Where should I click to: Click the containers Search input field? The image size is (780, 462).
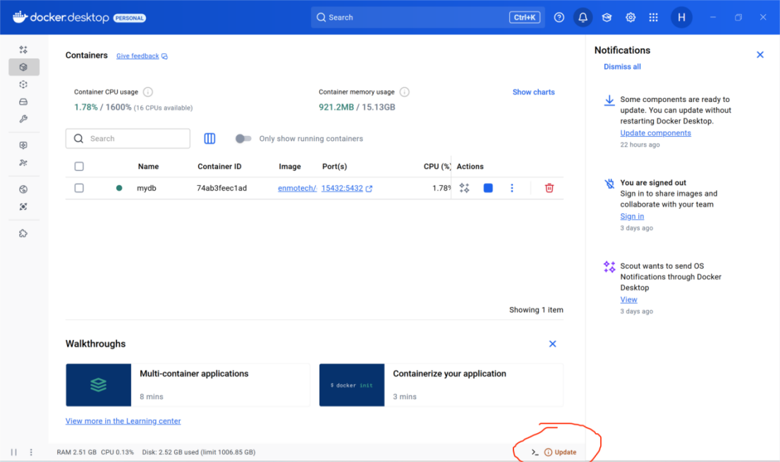(128, 139)
